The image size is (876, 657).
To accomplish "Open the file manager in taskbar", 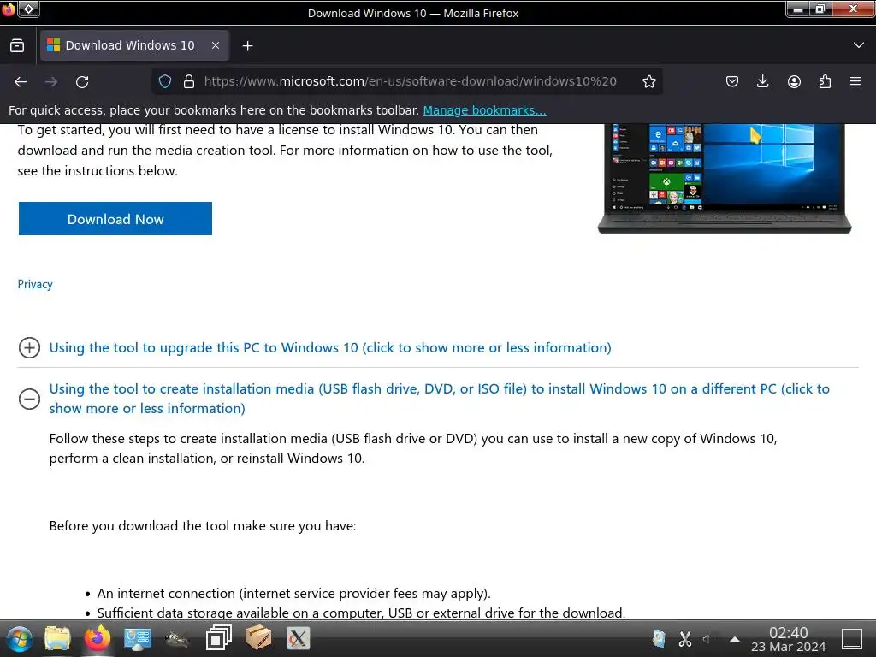I will point(57,638).
